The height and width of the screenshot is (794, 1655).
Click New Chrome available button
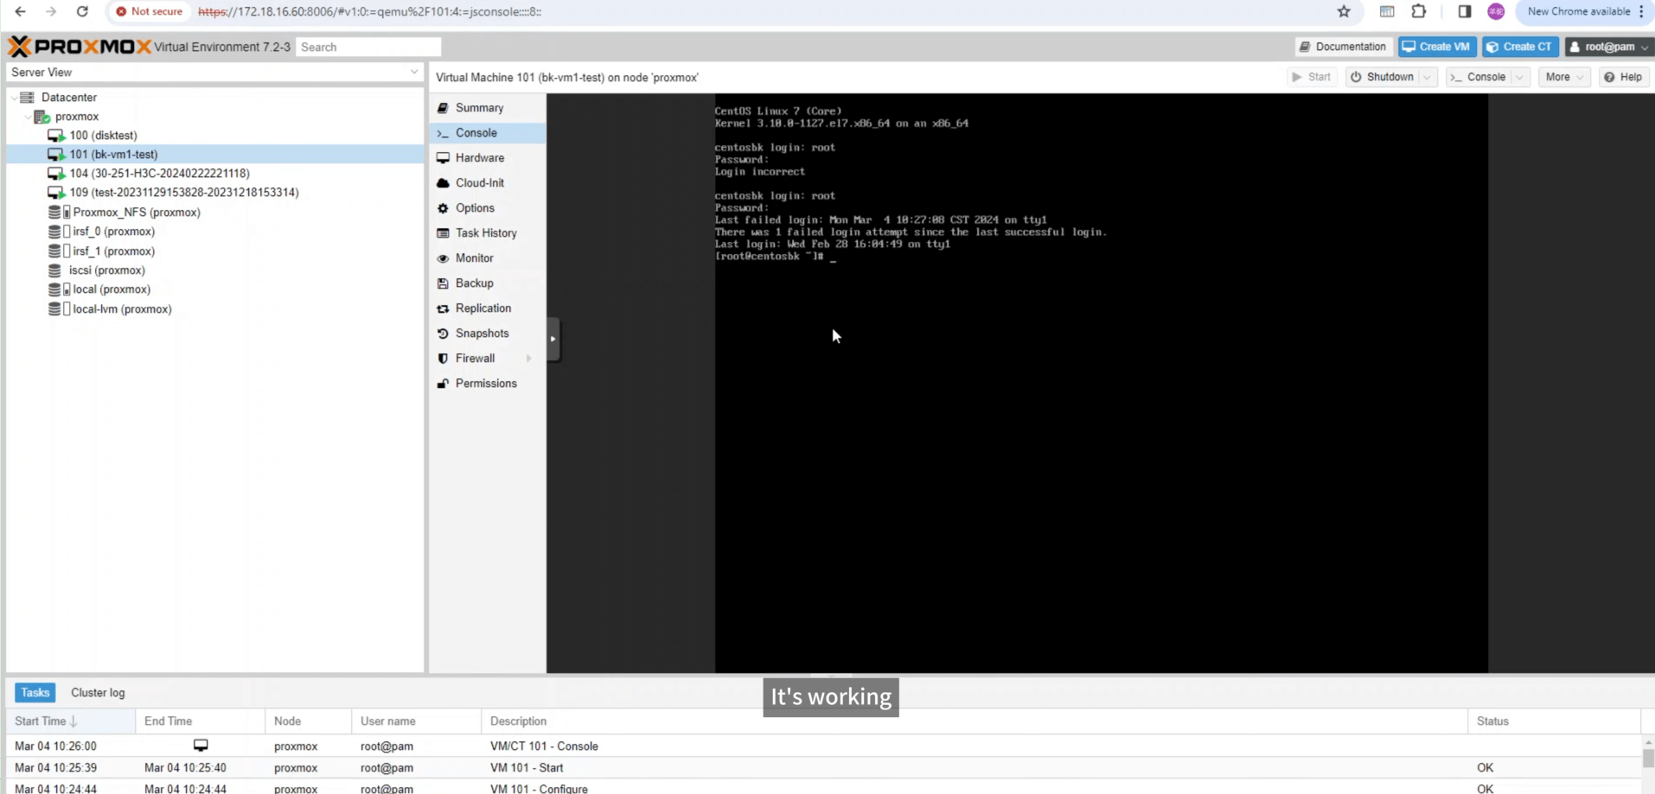pyautogui.click(x=1584, y=11)
